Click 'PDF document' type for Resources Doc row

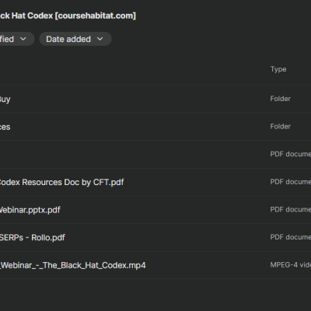click(x=291, y=182)
